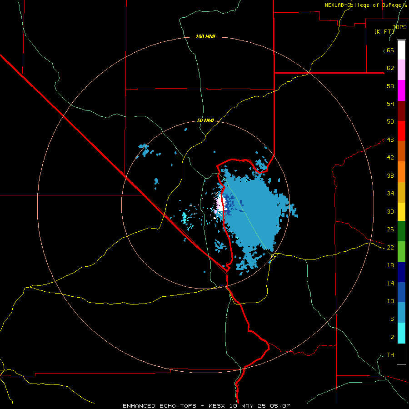Click the "2" legend value
The image size is (409, 409).
pos(392,337)
